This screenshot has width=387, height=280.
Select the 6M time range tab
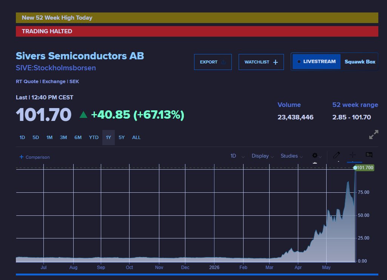coord(78,138)
